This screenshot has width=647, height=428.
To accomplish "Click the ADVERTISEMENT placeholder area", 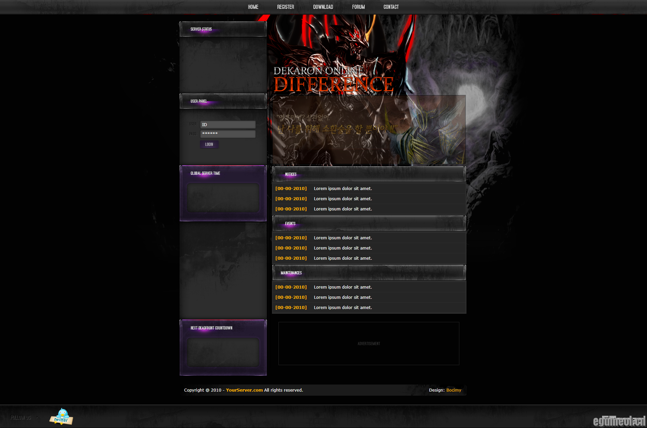I will (x=369, y=343).
